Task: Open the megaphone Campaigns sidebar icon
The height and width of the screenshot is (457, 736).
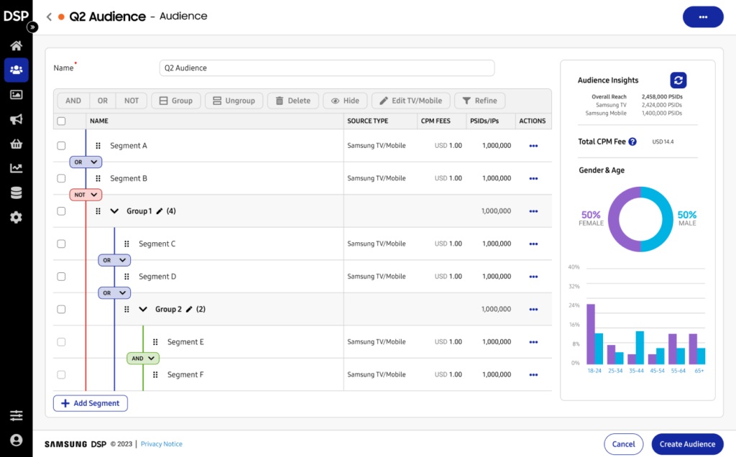Action: [x=16, y=119]
